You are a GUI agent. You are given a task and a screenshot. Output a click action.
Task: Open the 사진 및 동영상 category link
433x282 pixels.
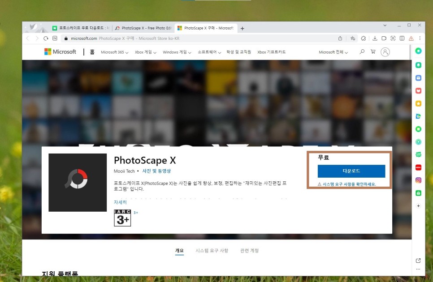coord(156,171)
